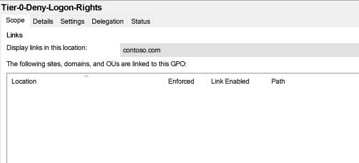Click the "Display links in this location" label
The image size is (359, 163).
coord(47,48)
